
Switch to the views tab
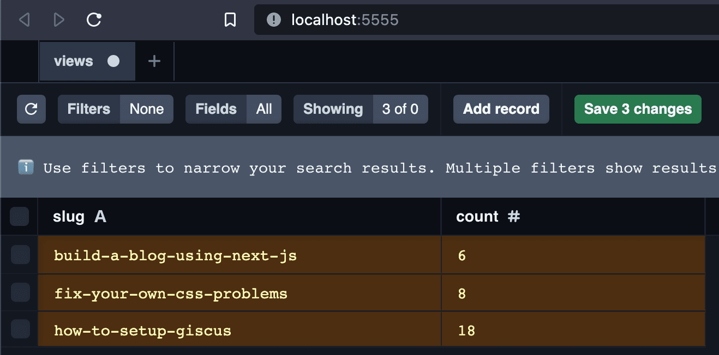coord(87,62)
